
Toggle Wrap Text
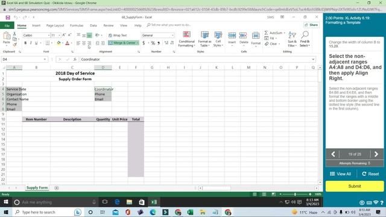118,35
